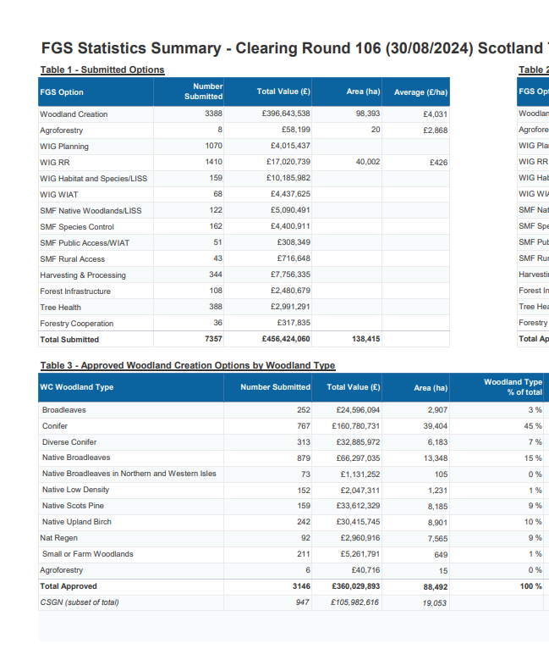Screen dimensions: 549x660
Task: Select the 'Total Approved' row label in Table 3
Action: click(69, 586)
